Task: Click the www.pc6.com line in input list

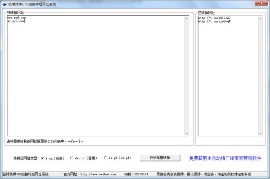Action: [17, 18]
